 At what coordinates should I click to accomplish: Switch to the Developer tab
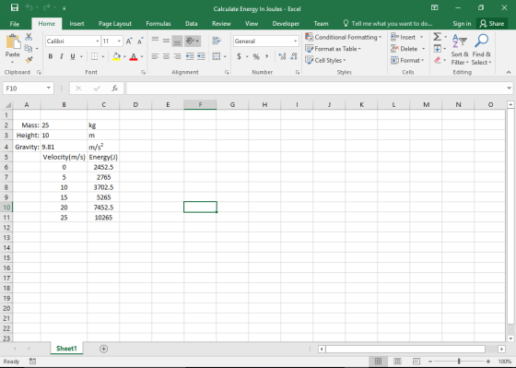click(x=286, y=24)
